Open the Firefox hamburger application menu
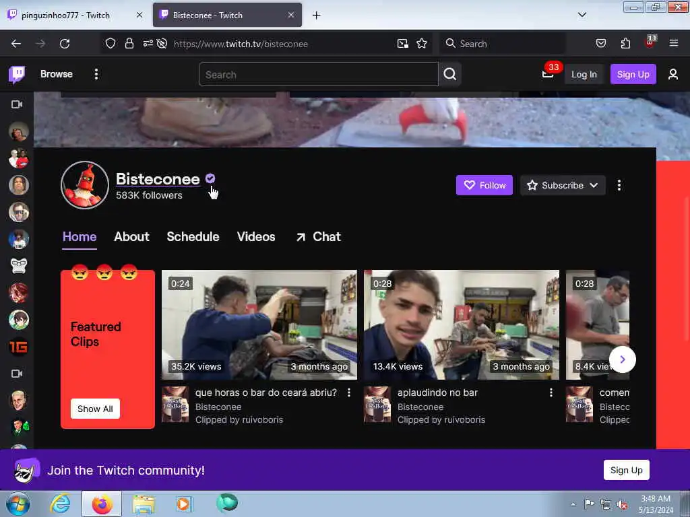Screen dimensions: 690x517 pos(673,44)
